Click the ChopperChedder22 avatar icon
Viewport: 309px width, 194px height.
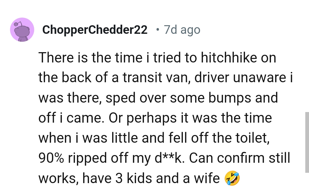(x=22, y=30)
